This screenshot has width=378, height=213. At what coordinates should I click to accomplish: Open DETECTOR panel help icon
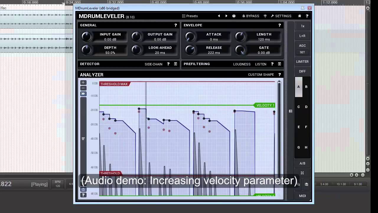point(168,64)
